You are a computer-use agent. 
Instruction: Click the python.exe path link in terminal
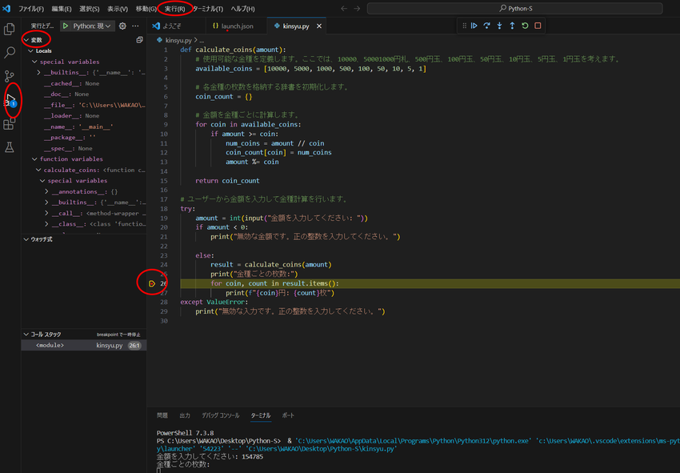click(412, 441)
